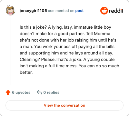The width and height of the screenshot is (129, 116).
Task: Follow the blue "post" link
Action: [79, 11]
